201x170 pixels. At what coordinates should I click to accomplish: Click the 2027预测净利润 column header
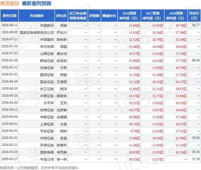point(152,16)
